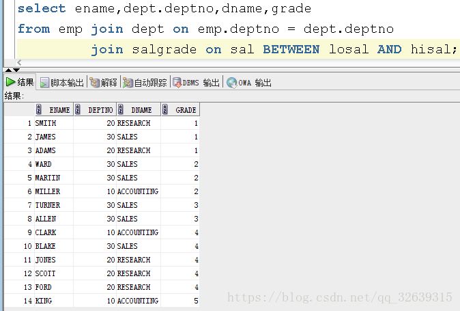460x311 pixels.
Task: Click the pane splitter collapse-up arrow
Action: pyautogui.click(x=8, y=70)
